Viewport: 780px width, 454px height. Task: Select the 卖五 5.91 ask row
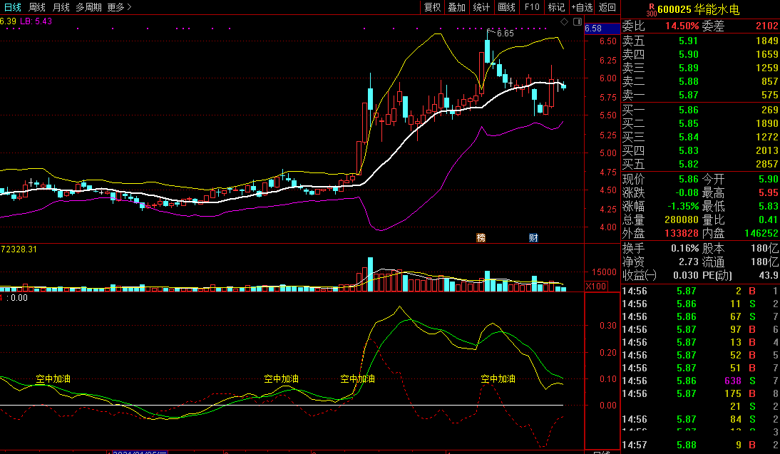[x=700, y=41]
